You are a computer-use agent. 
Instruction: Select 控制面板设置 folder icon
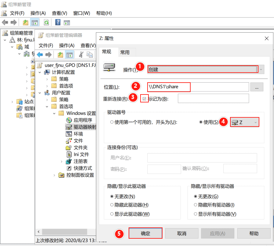61,175
